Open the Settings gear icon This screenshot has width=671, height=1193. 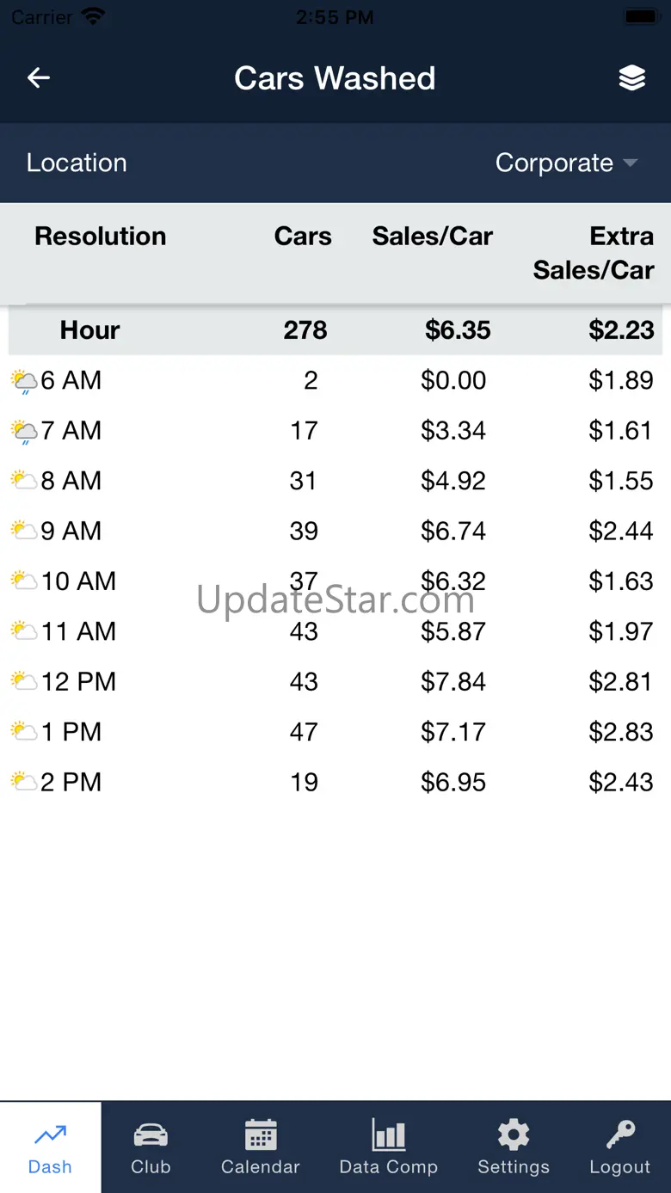(514, 1135)
